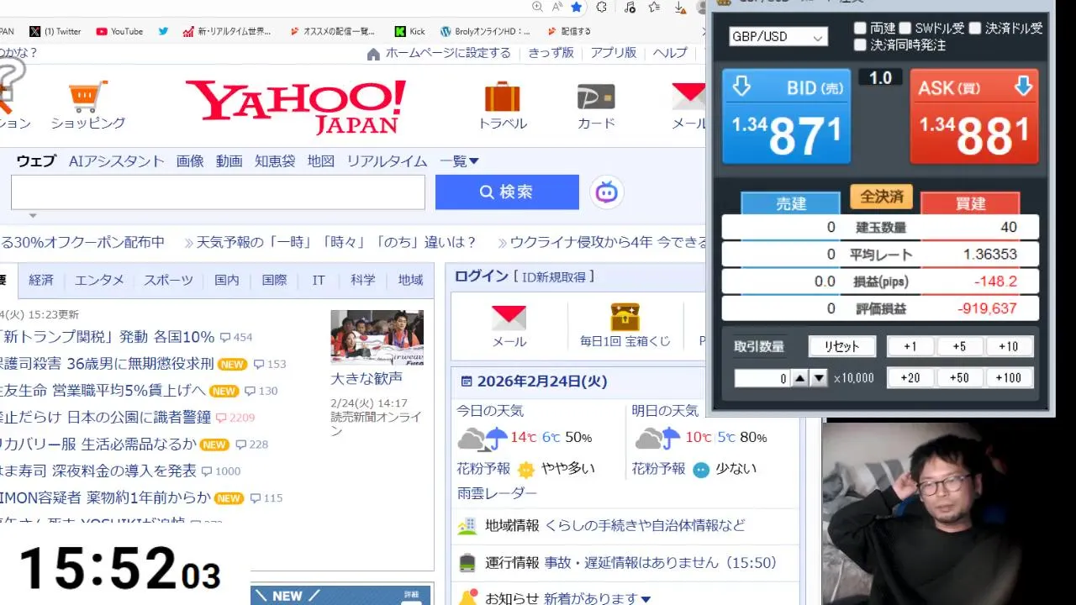Click the Yahoo search text field

coord(218,192)
